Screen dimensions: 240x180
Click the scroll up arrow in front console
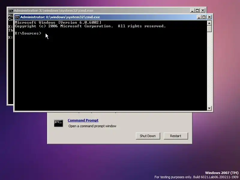pyautogui.click(x=209, y=23)
